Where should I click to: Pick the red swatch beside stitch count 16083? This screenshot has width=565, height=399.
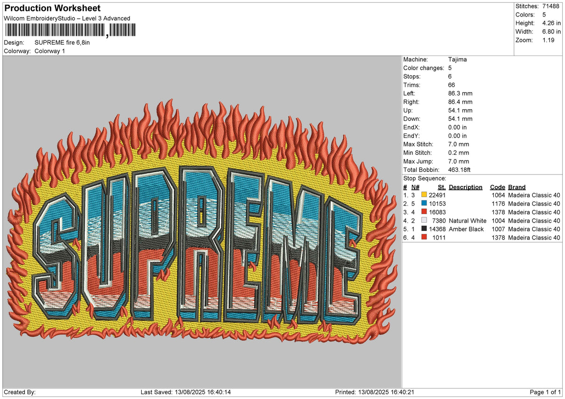(x=424, y=212)
